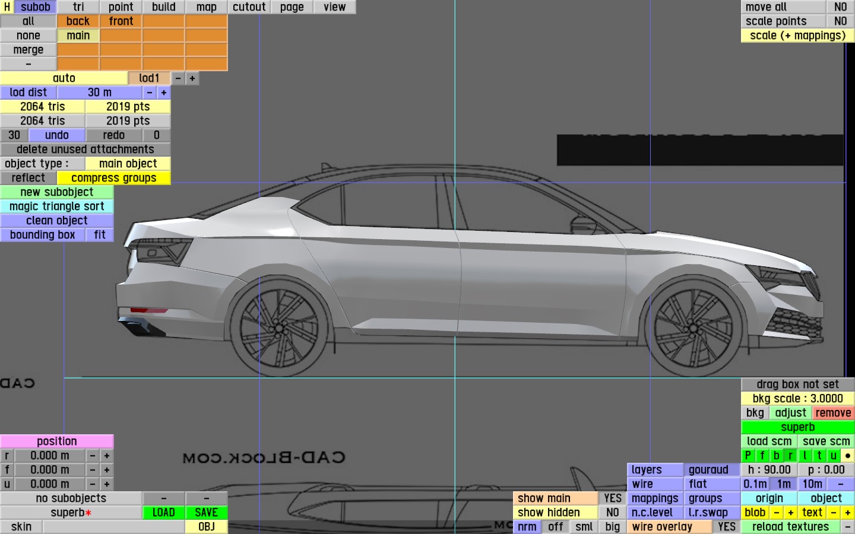
Task: Click scale (+ mappings) button
Action: tap(798, 36)
